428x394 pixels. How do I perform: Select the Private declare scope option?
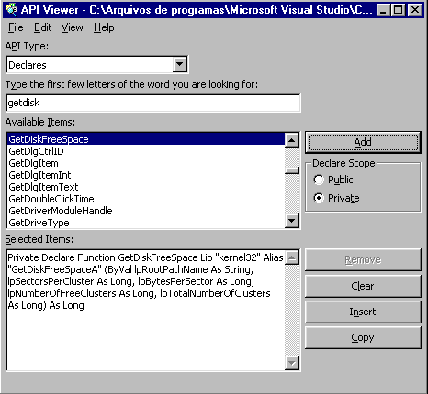(336, 198)
